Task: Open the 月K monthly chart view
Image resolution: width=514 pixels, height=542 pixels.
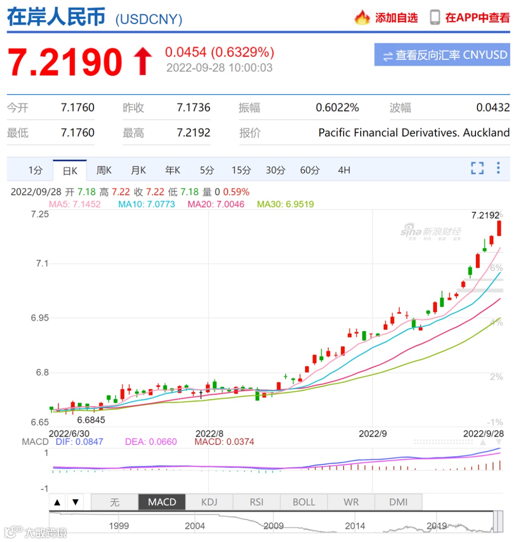Action: (138, 170)
